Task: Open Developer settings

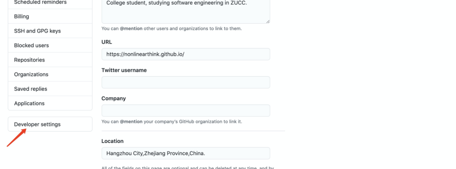Action: 37,124
